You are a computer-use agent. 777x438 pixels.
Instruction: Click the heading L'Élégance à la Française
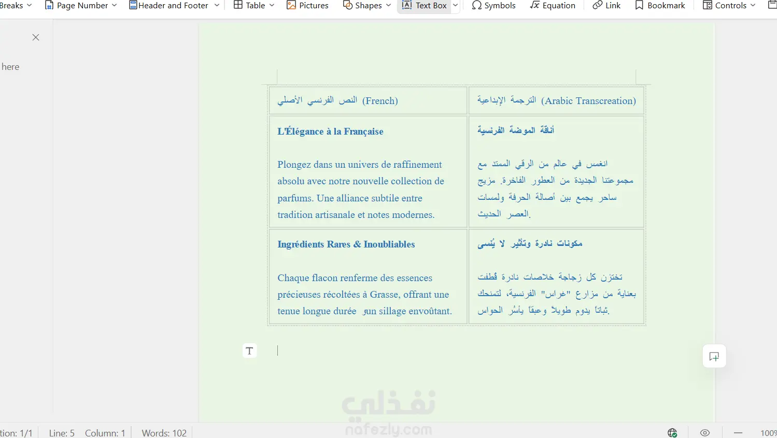[330, 132]
